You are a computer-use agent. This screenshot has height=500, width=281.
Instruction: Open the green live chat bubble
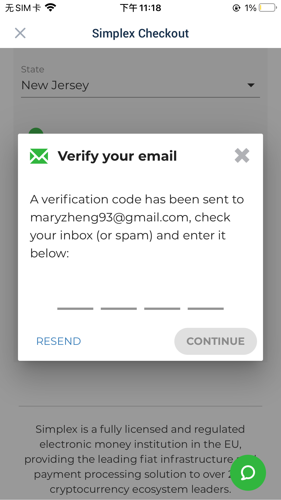pyautogui.click(x=248, y=473)
